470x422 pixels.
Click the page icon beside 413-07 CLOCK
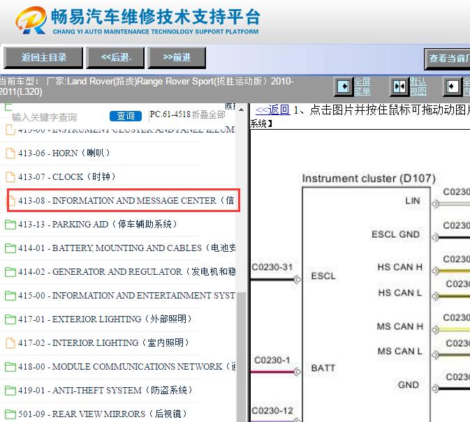[10, 177]
